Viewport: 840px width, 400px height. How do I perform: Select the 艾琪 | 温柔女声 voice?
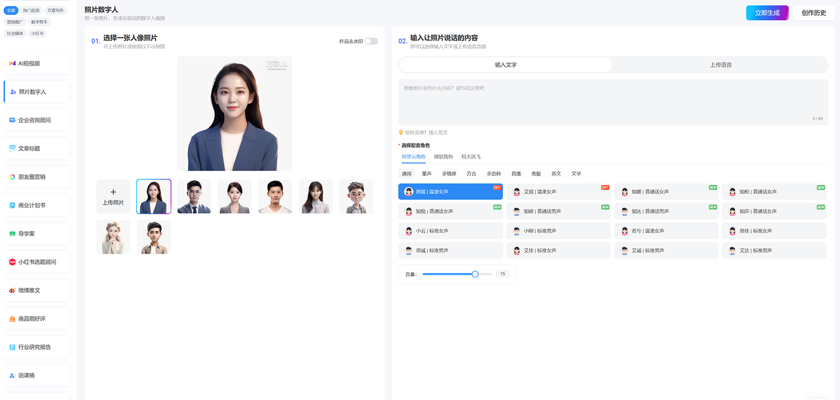click(x=558, y=191)
